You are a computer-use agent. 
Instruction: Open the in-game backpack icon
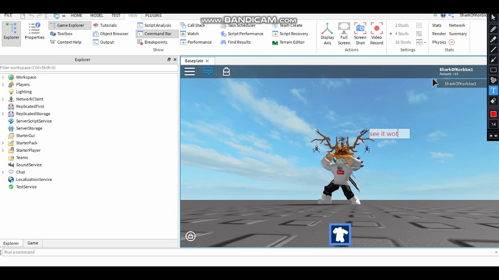tap(226, 72)
